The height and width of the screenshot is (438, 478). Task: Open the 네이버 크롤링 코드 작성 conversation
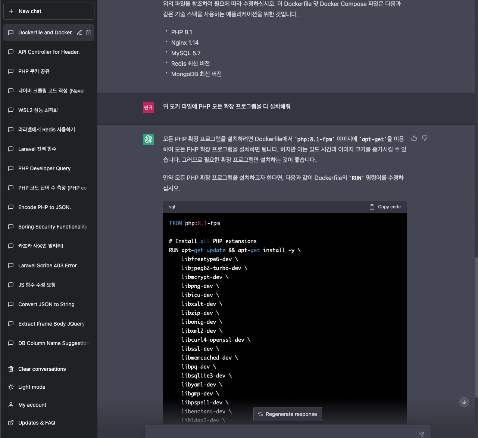[49, 91]
